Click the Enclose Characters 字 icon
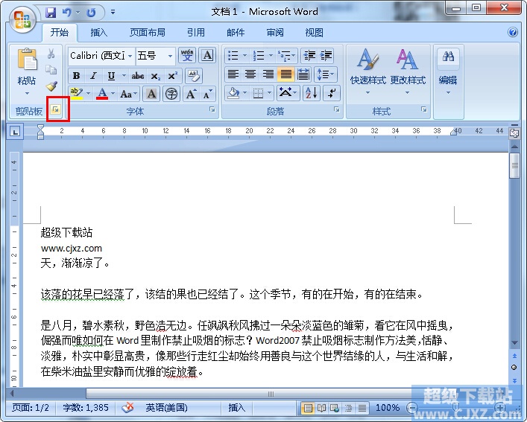 tap(171, 94)
